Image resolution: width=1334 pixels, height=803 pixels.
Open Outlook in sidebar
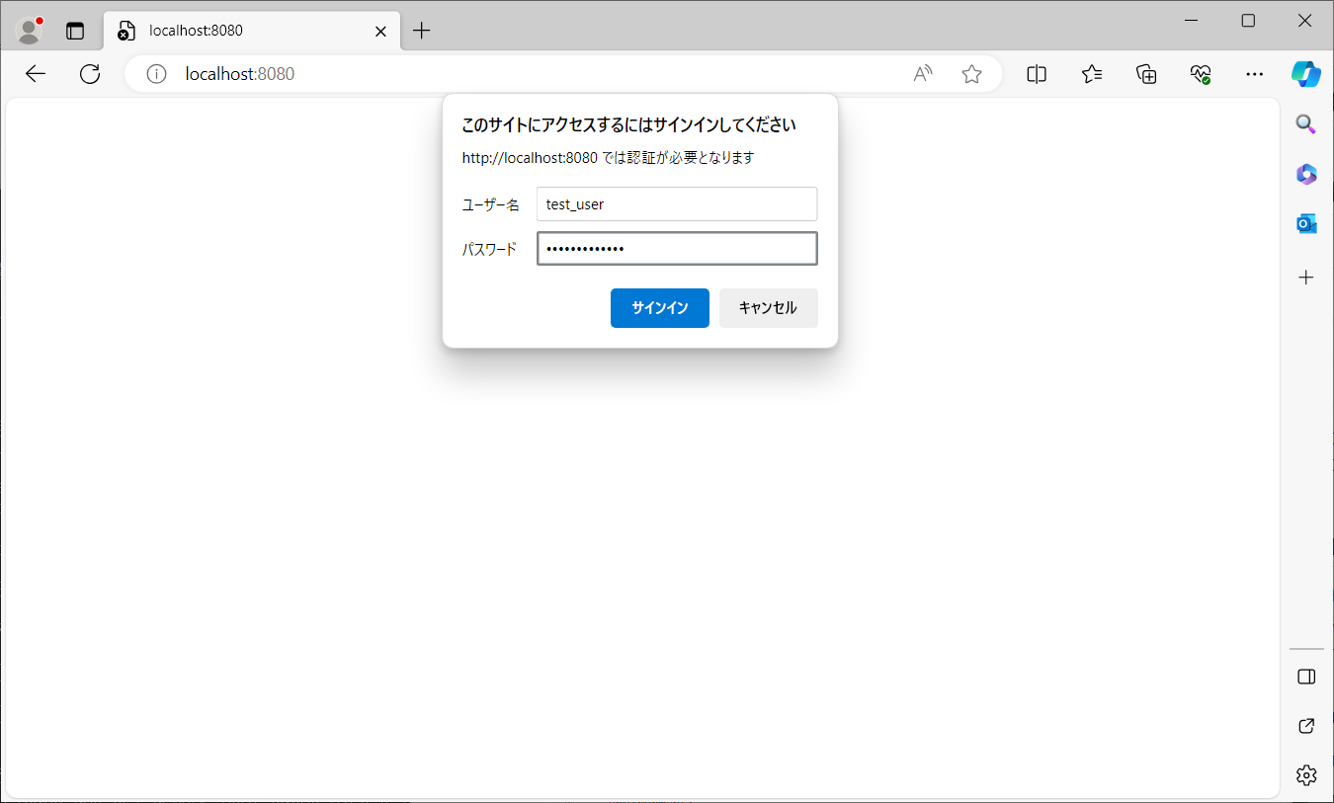(1306, 224)
